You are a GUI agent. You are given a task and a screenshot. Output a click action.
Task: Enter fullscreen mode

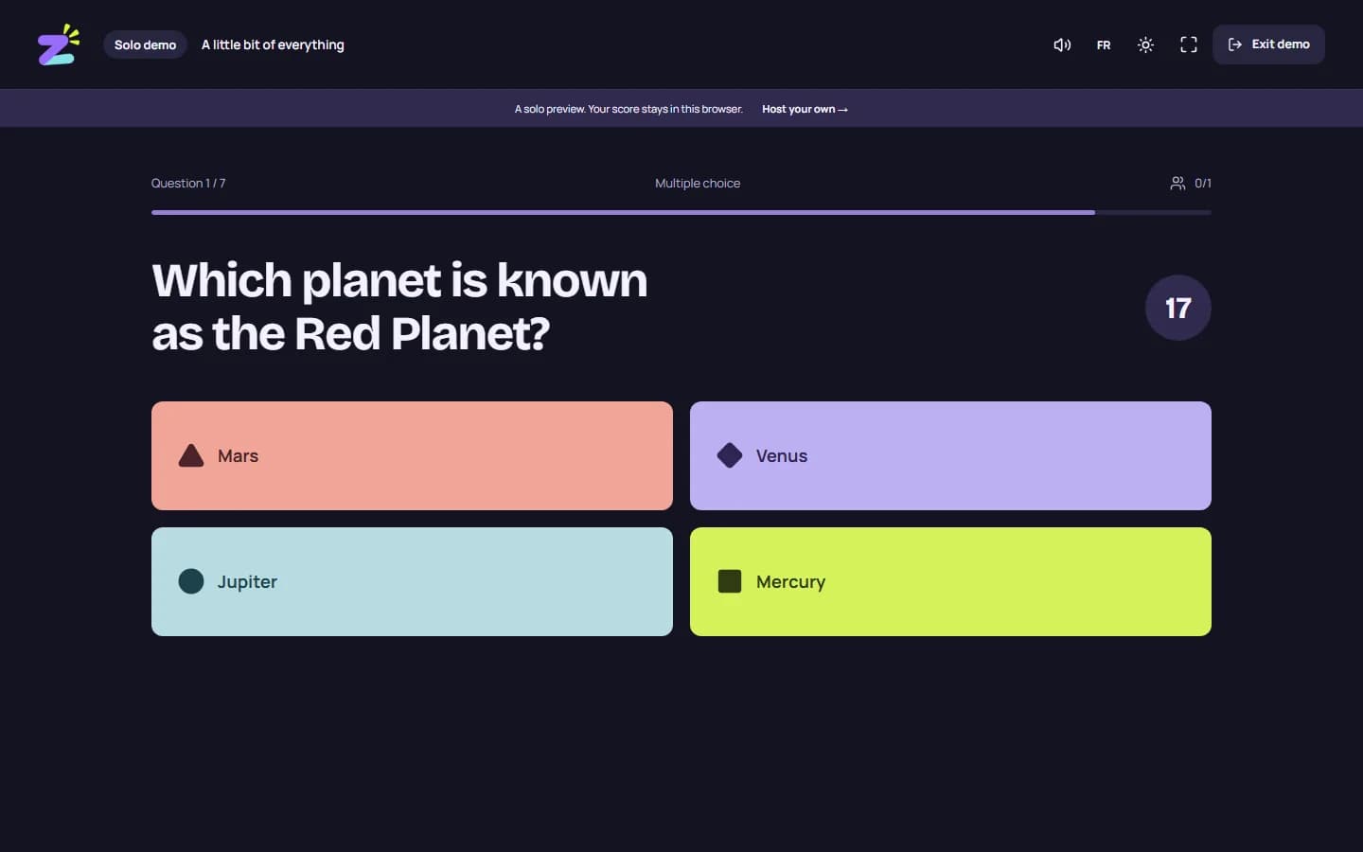coord(1189,44)
